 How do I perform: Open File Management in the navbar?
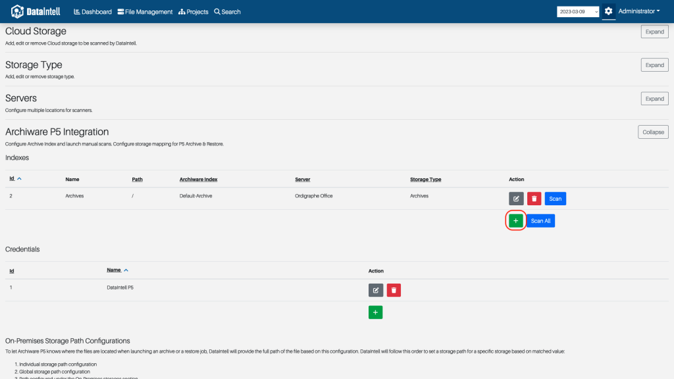point(145,12)
